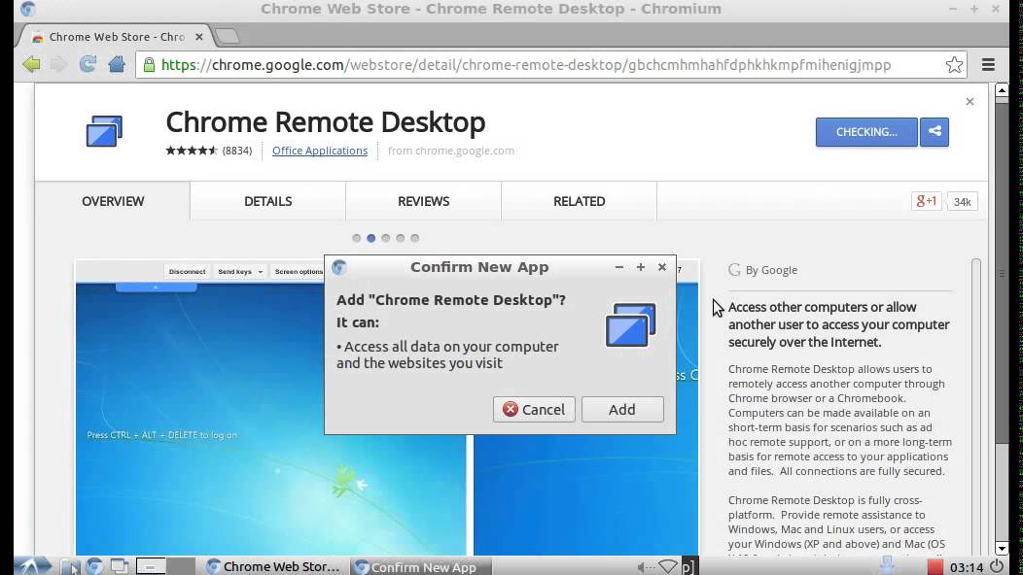The width and height of the screenshot is (1023, 575).
Task: Go to the browser home page icon
Action: (x=117, y=65)
